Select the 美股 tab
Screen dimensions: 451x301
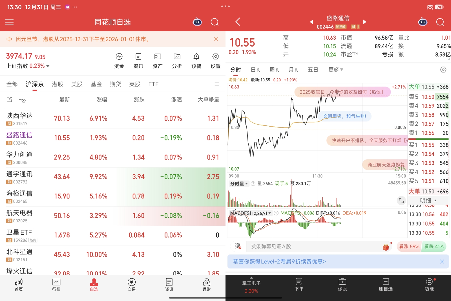tap(77, 84)
